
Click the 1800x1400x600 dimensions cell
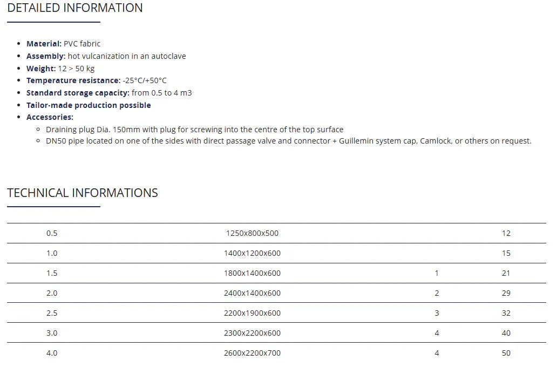pyautogui.click(x=252, y=274)
